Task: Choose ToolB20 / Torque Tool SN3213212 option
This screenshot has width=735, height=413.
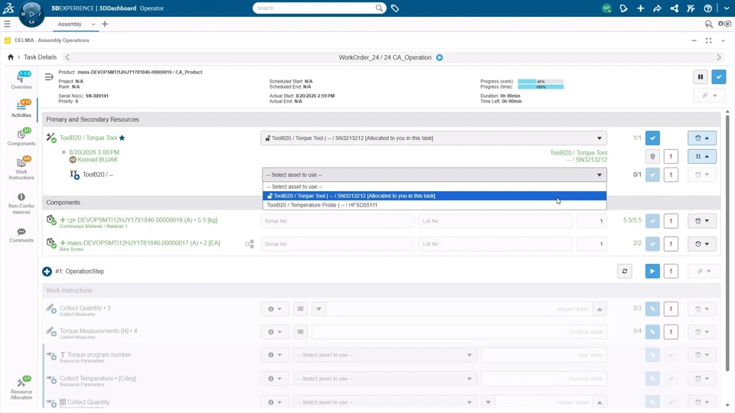Action: point(434,196)
